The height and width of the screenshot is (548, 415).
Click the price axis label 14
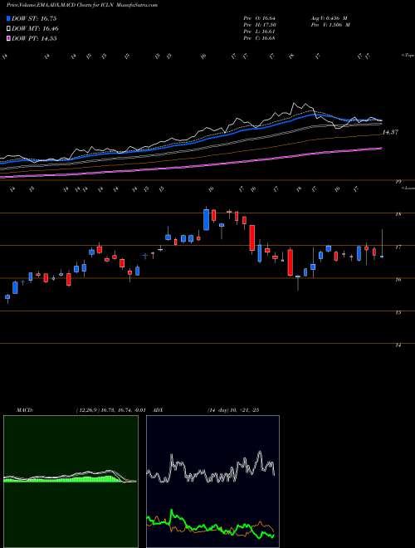(x=398, y=345)
